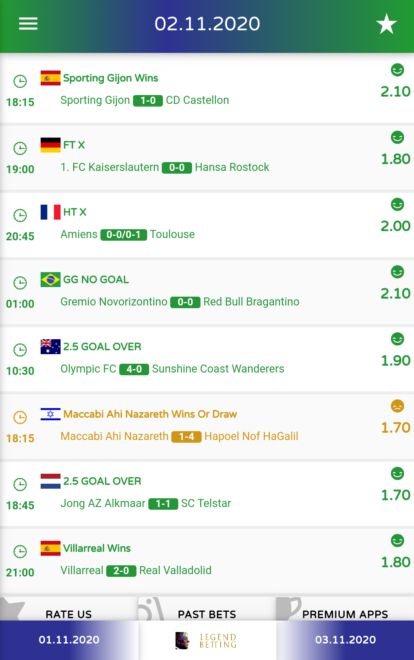Select the Villarreal 2-0 Real Valladolid match
The height and width of the screenshot is (660, 414).
tap(207, 561)
